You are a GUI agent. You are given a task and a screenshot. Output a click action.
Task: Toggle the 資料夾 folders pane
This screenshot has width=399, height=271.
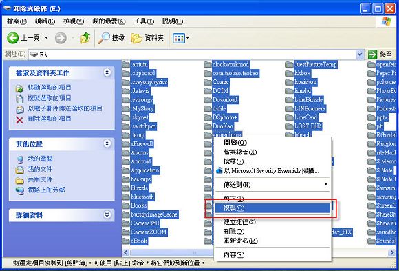[147, 38]
